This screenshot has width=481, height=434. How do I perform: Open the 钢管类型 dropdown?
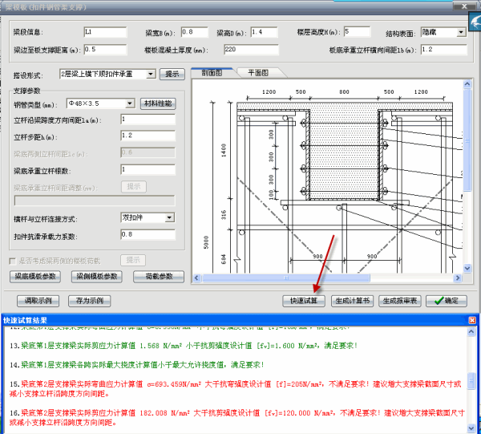point(130,103)
